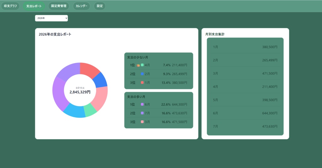Click the 2026年の支出レポート heading

(x=55, y=34)
